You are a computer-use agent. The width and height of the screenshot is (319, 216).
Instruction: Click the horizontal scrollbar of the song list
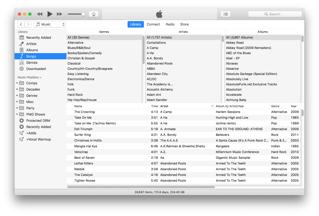coord(141,187)
